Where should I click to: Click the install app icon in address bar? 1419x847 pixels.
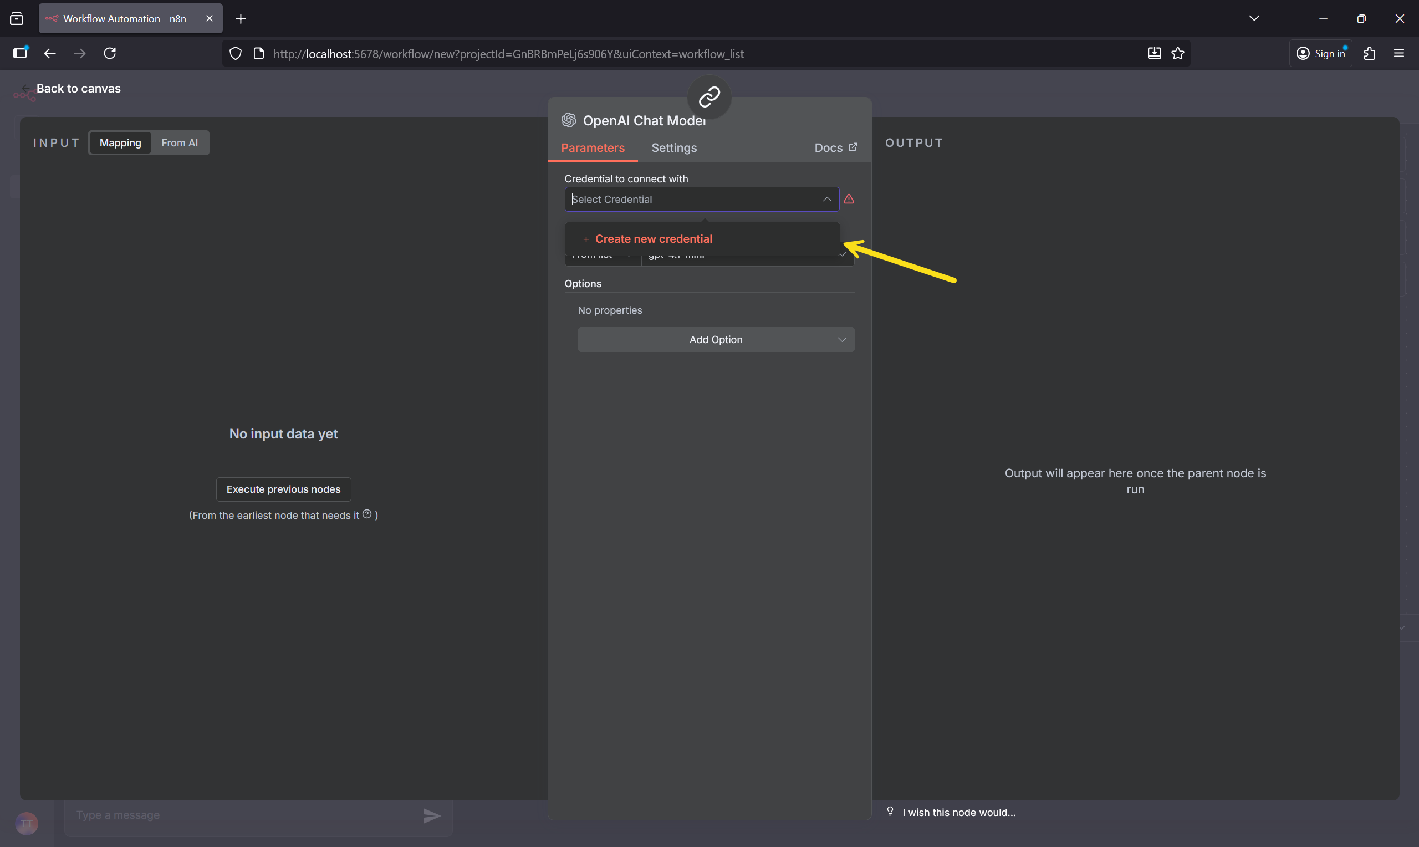click(x=1153, y=54)
